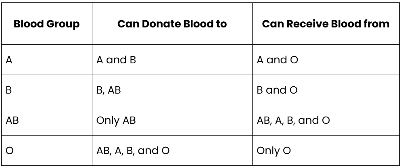Viewport: 401px width, 167px height.
Task: Click the 'B and O' receive cell
Action: [326, 90]
